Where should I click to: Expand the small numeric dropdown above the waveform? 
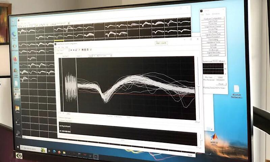click(x=96, y=56)
